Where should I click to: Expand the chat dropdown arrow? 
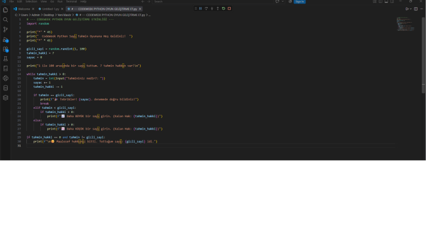[283, 2]
